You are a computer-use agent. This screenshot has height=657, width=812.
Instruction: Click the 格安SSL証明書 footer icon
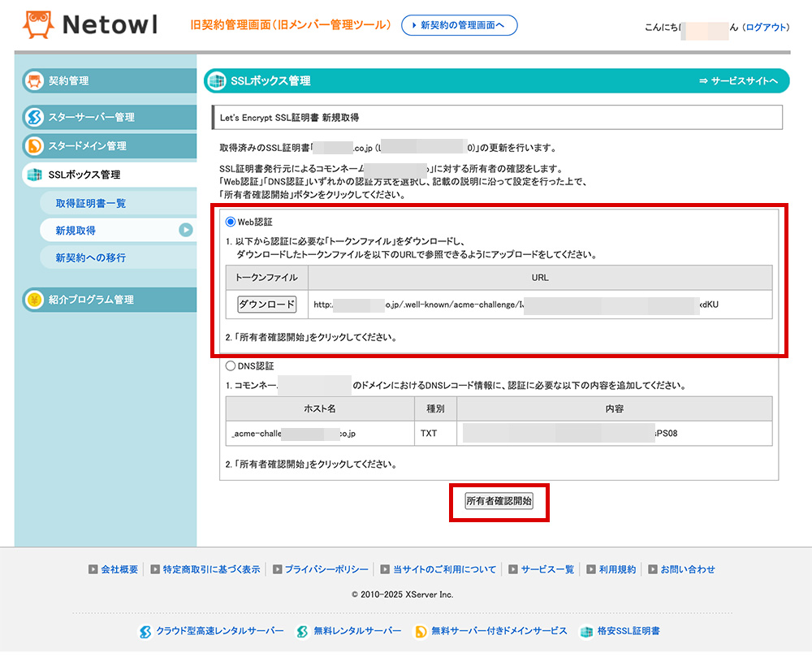(x=587, y=630)
